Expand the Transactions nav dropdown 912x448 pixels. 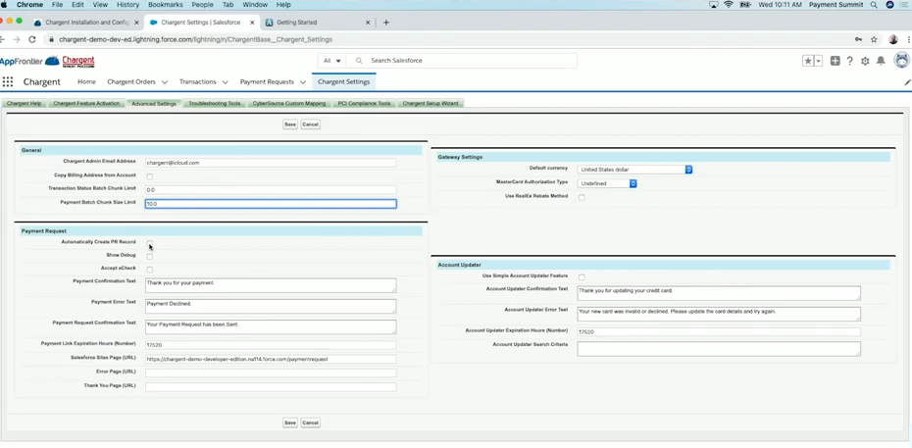tap(225, 82)
